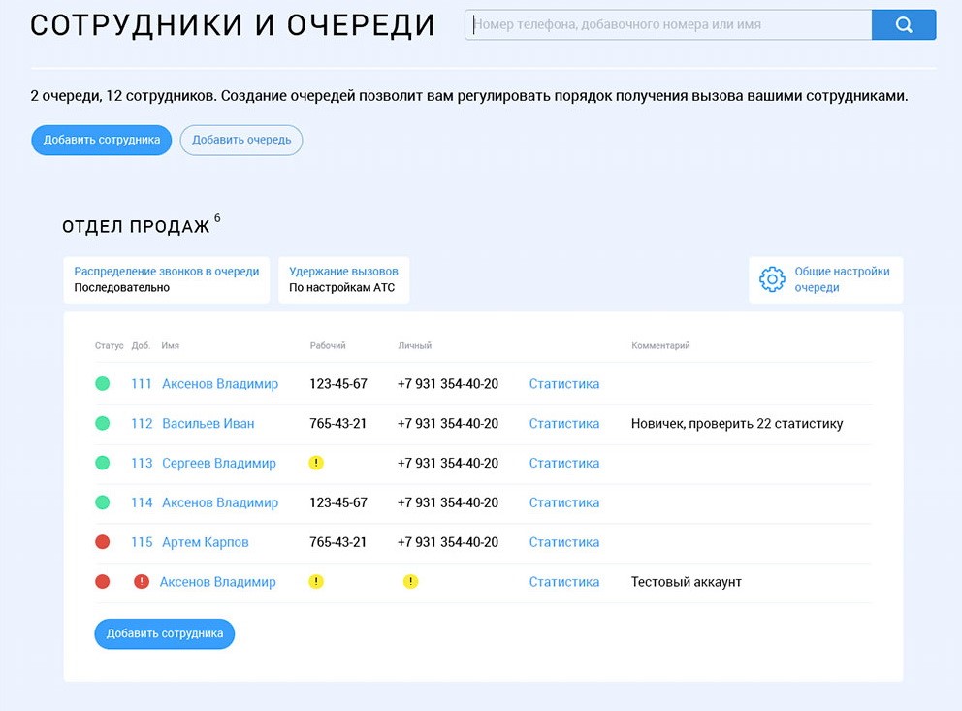This screenshot has height=711, width=962.
Task: Click personal number of extension 114
Action: (448, 502)
